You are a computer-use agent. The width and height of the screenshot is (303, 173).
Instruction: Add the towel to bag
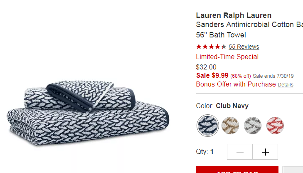pyautogui.click(x=237, y=169)
